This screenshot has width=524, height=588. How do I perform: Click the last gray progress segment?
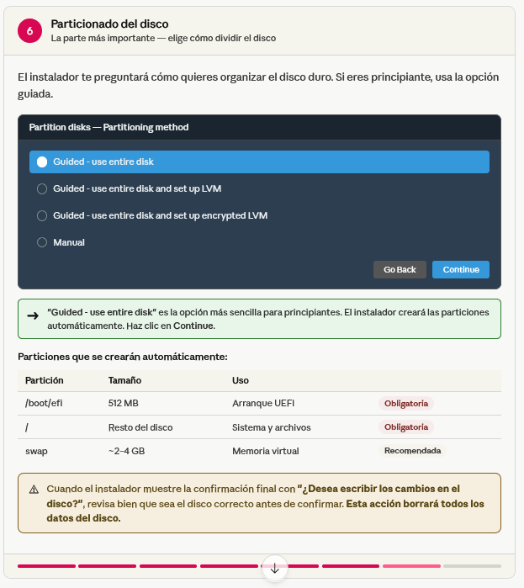473,566
